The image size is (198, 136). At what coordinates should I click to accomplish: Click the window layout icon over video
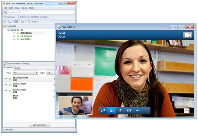click(187, 110)
